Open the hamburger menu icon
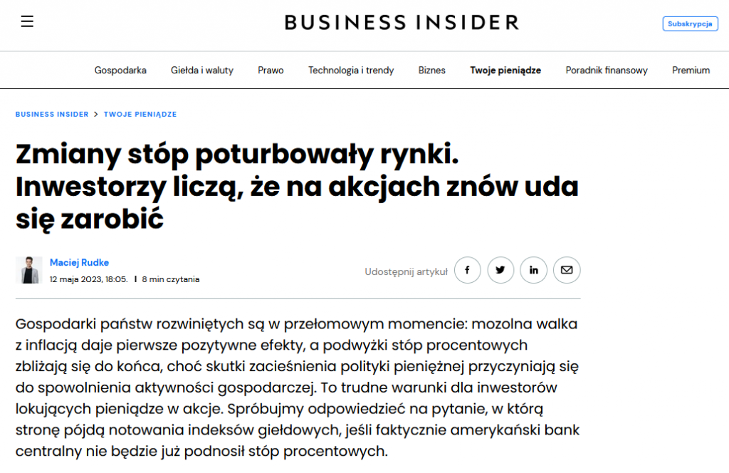729x473 pixels. [27, 21]
